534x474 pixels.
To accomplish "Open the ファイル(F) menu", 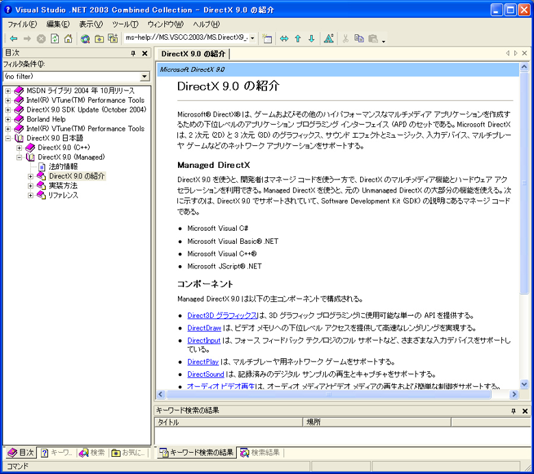I will point(23,24).
